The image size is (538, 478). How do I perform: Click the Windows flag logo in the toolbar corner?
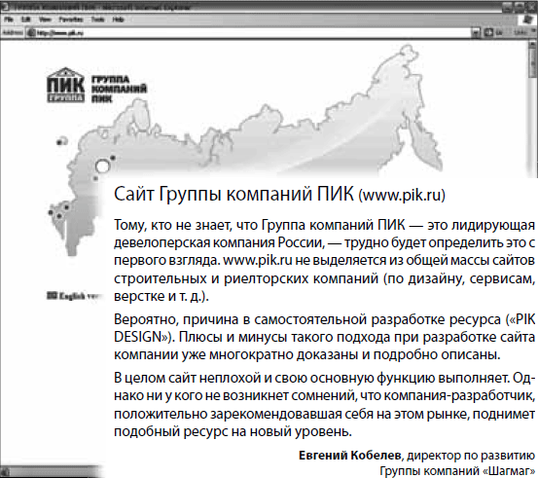pyautogui.click(x=527, y=19)
